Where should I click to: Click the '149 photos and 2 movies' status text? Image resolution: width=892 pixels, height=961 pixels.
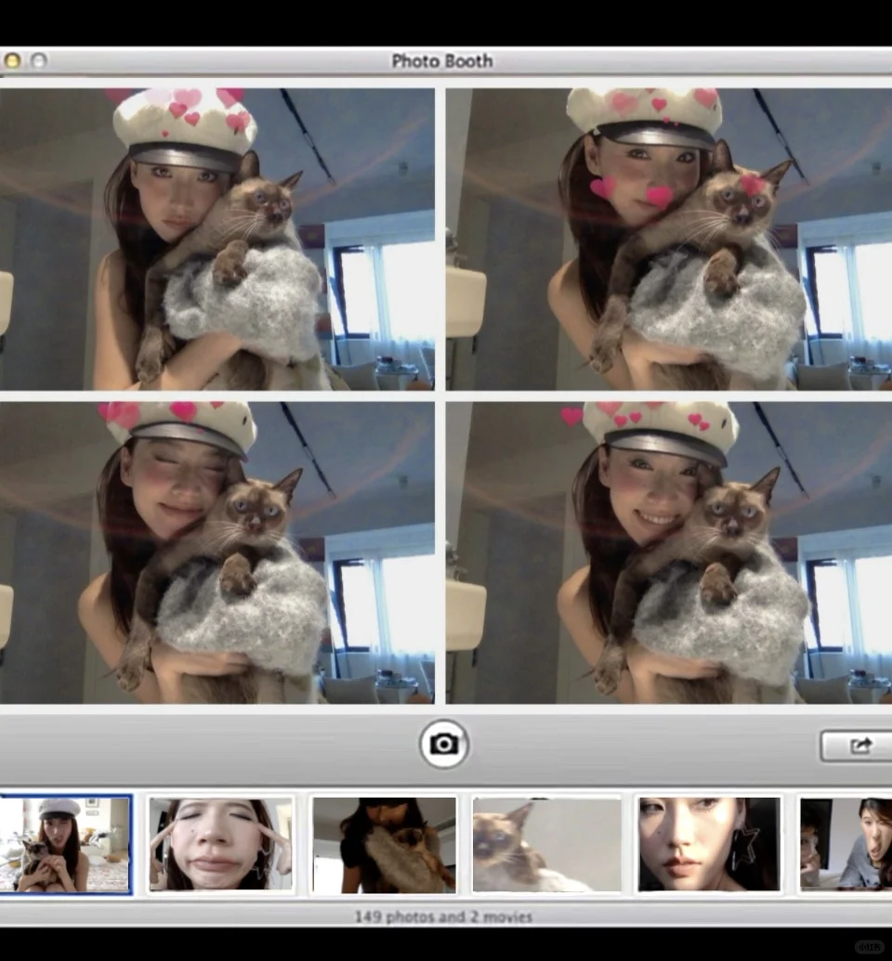click(x=443, y=916)
